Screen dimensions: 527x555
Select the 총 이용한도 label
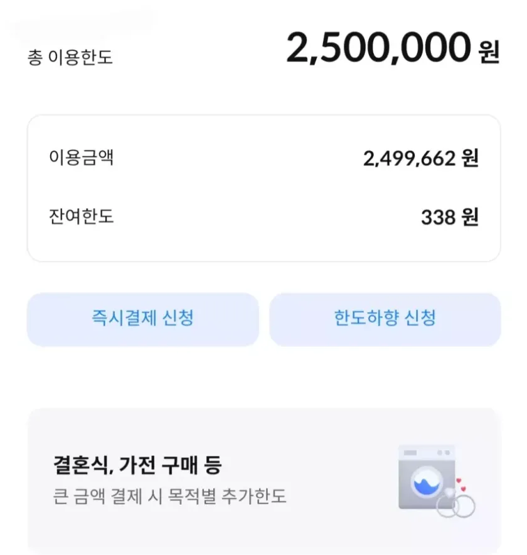tap(70, 58)
